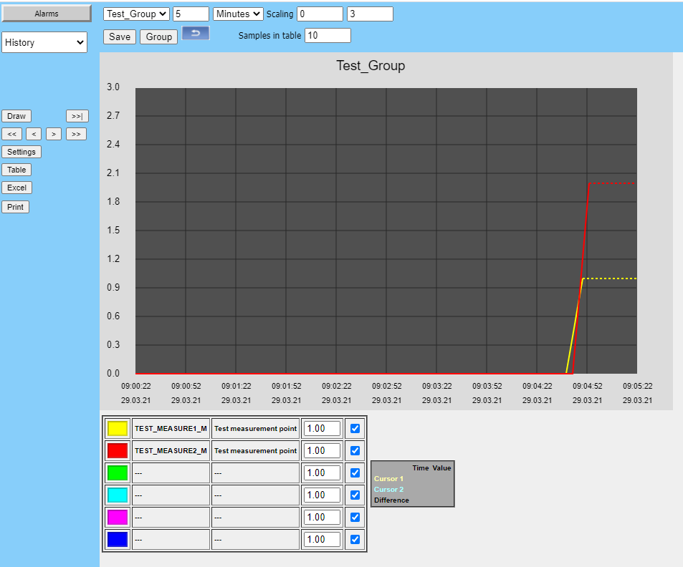Click the Table button
Screen dimensions: 683x567
coord(16,170)
